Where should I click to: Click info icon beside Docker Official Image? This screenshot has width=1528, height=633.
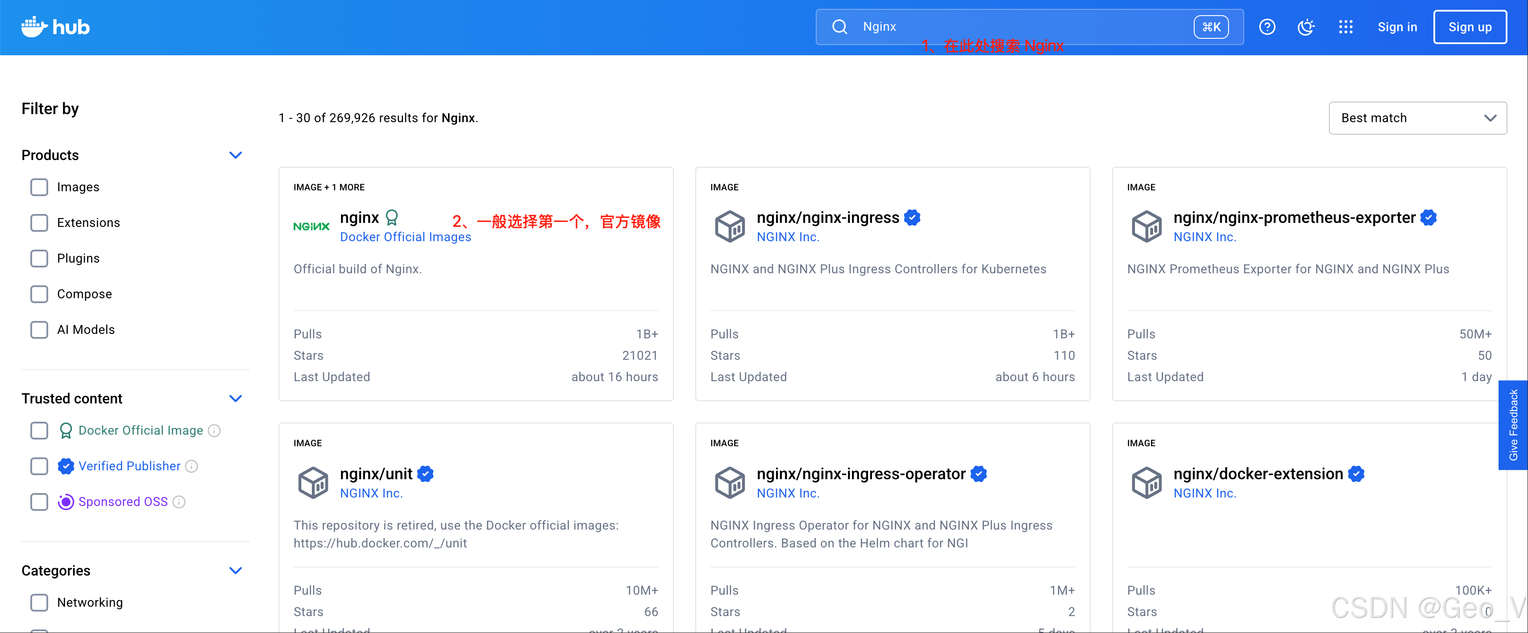(x=215, y=431)
